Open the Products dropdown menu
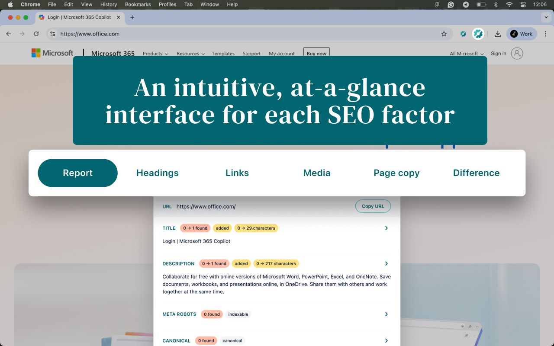554x346 pixels. pos(155,54)
